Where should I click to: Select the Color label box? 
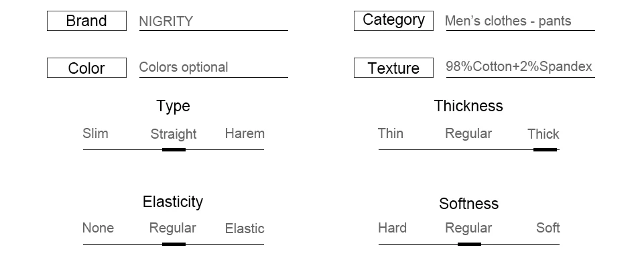click(87, 68)
